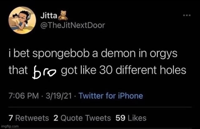Click the word 'orgys' in the tweet

(163, 54)
